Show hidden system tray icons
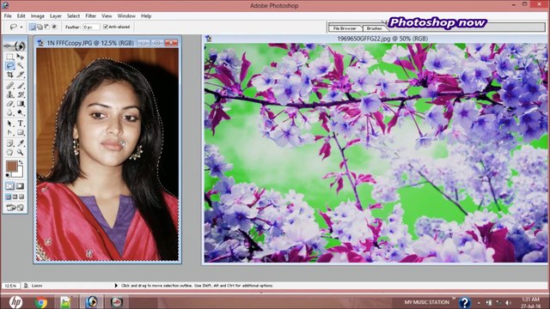Viewport: 550px width, 309px height. pos(479,303)
